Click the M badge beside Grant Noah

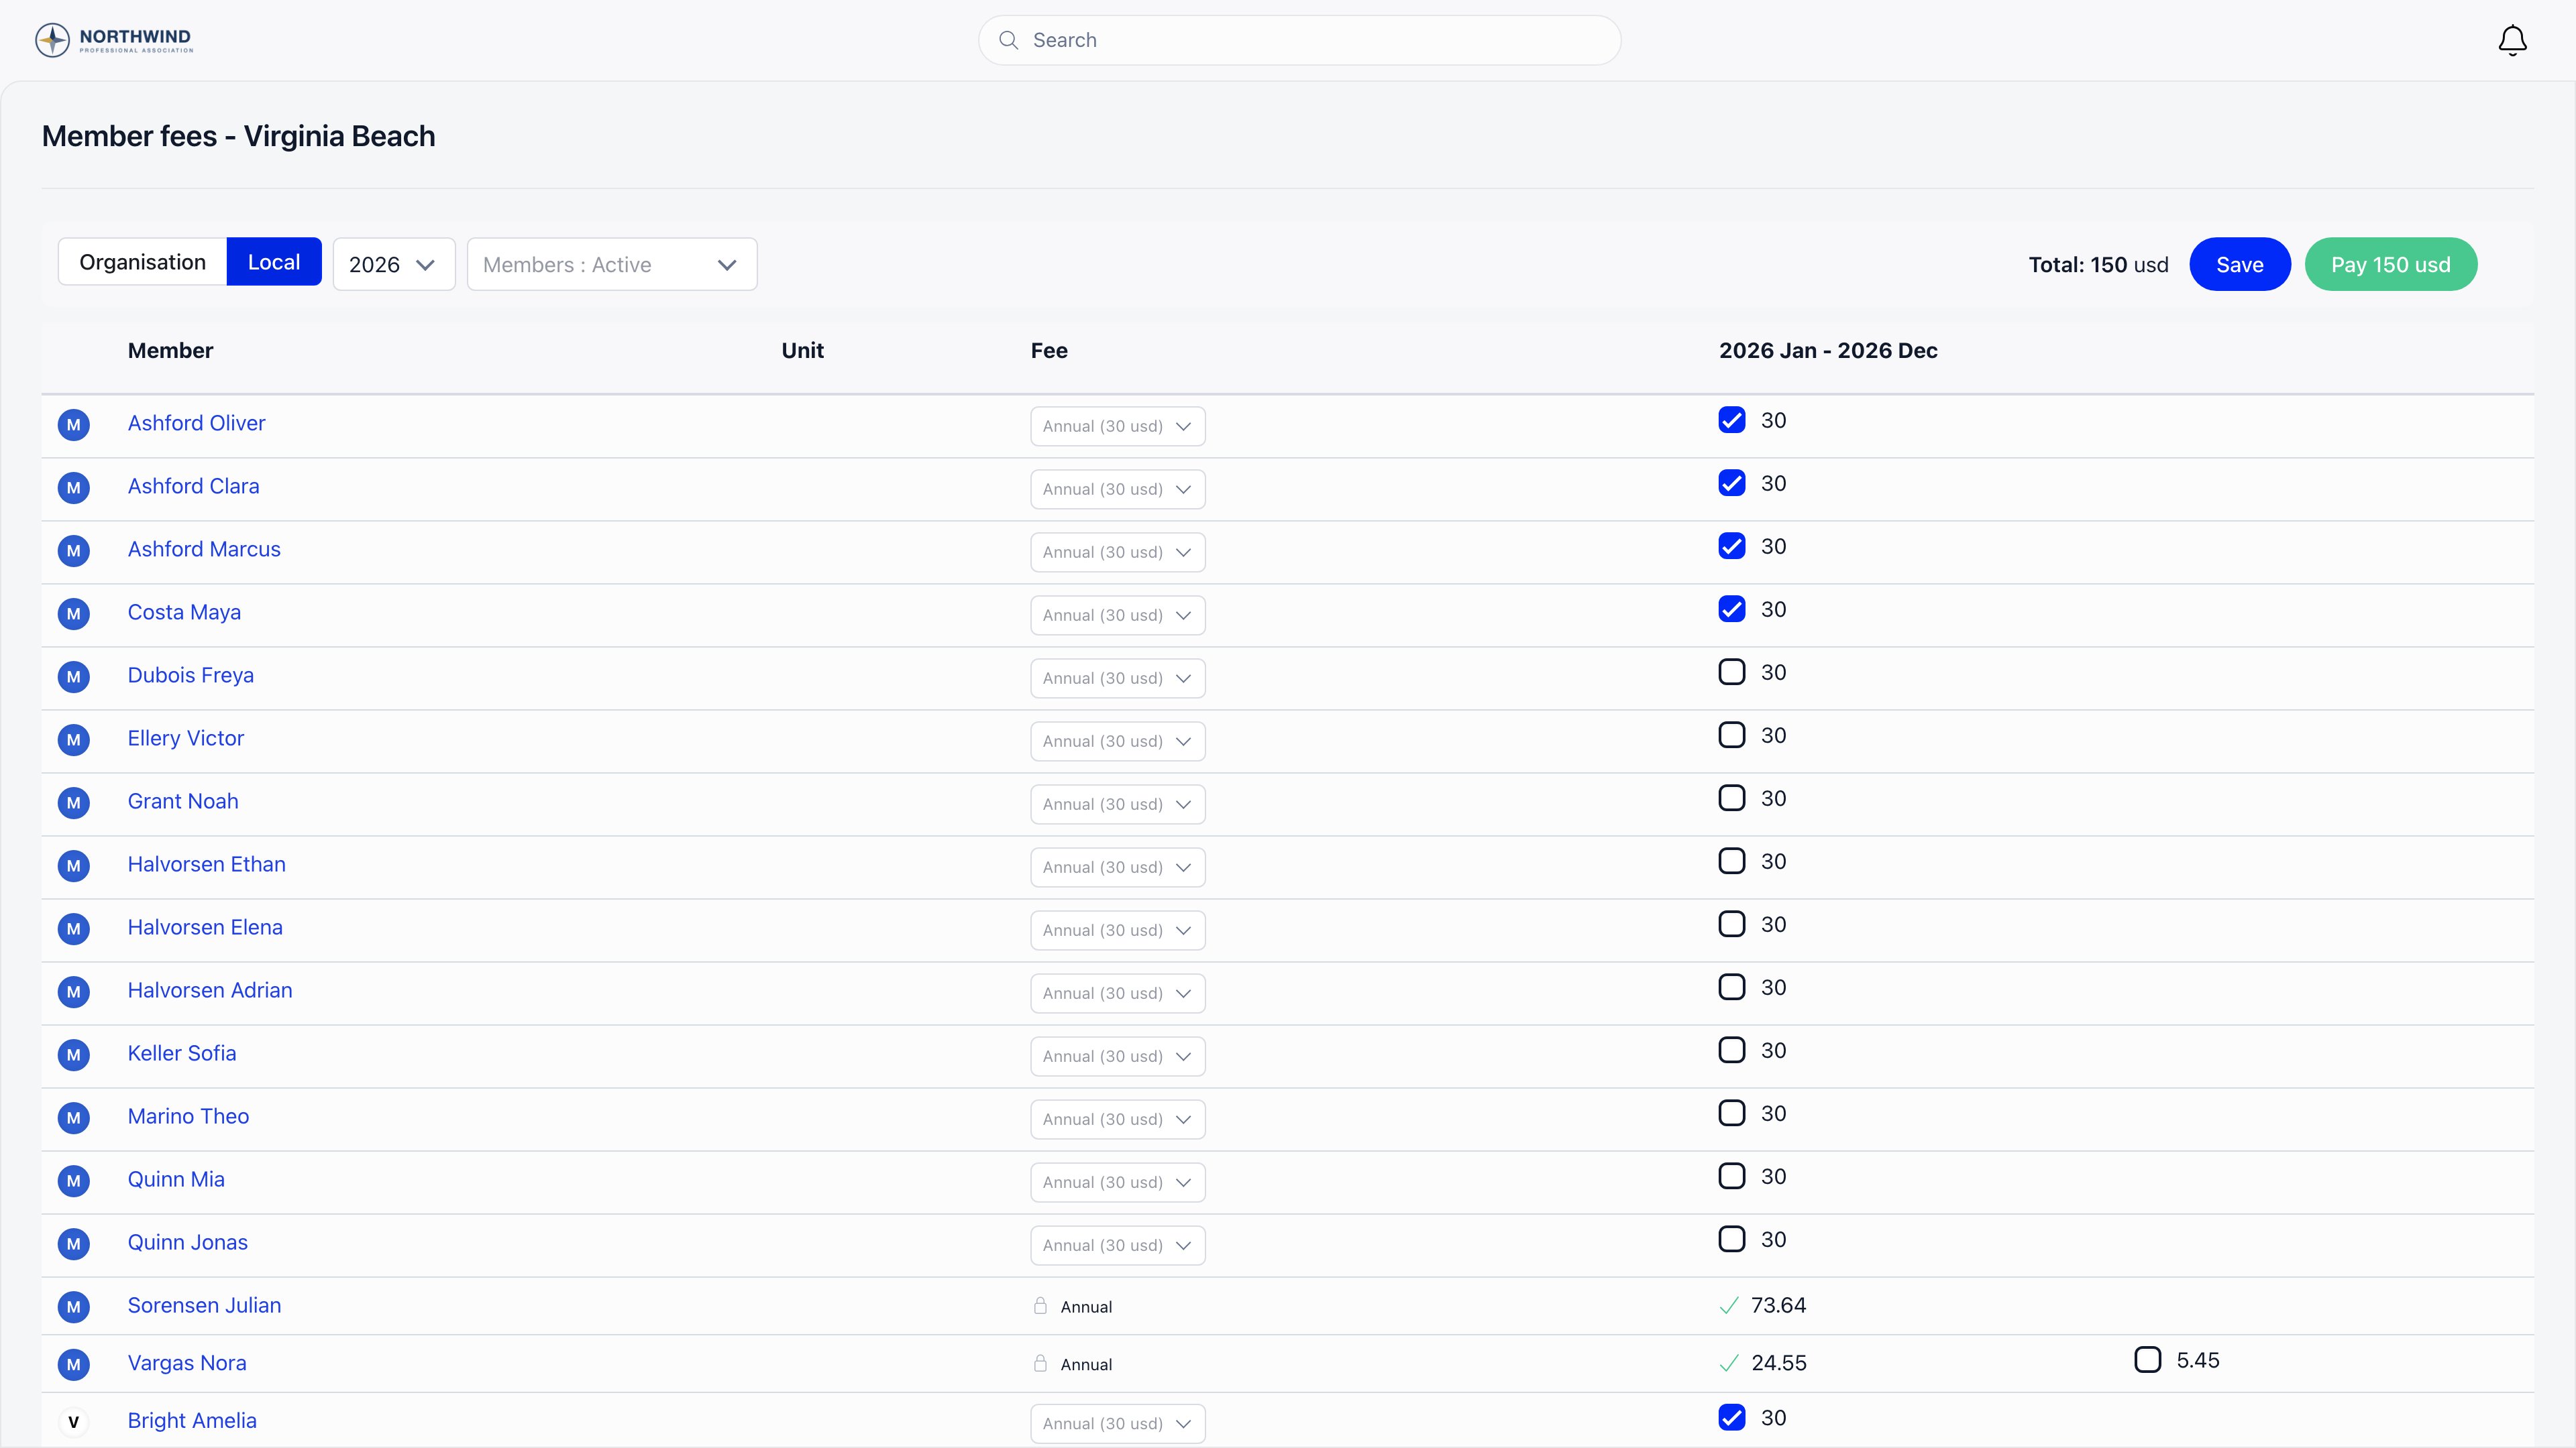coord(73,802)
